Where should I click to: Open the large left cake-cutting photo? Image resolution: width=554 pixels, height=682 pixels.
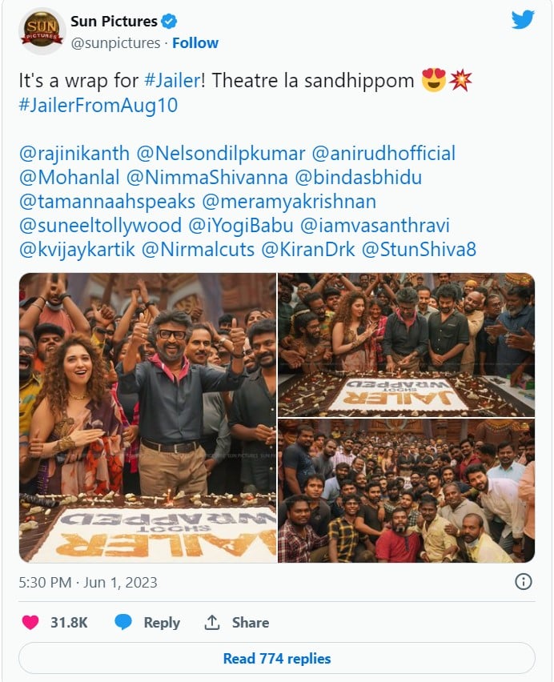point(147,417)
